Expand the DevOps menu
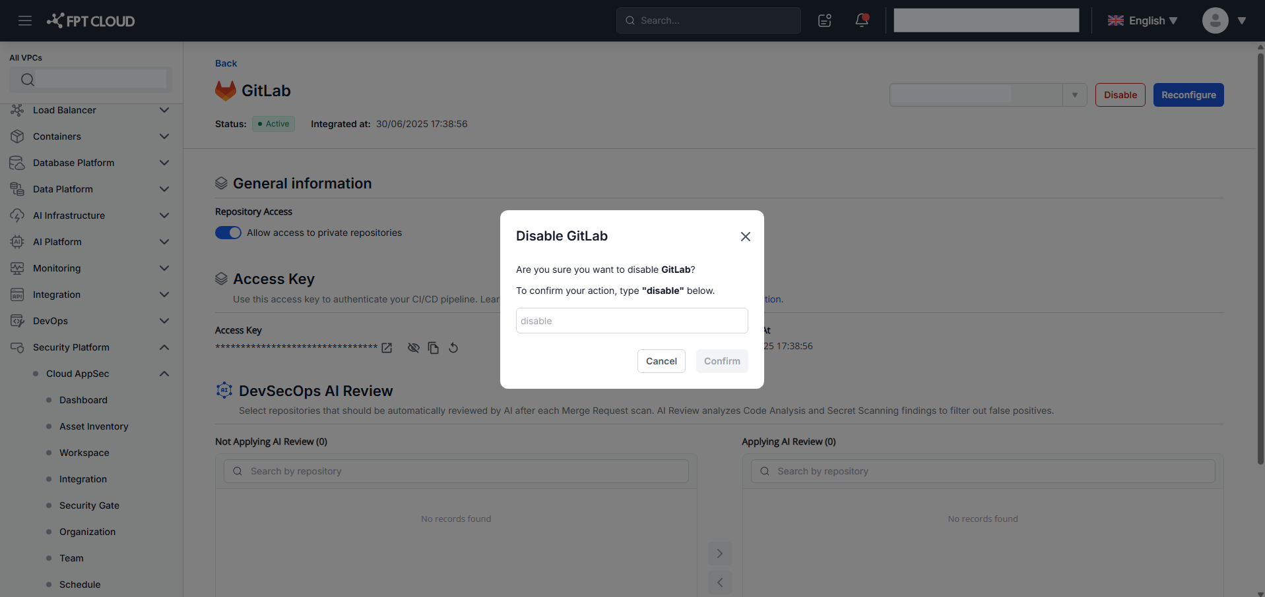The height and width of the screenshot is (597, 1265). coord(164,321)
